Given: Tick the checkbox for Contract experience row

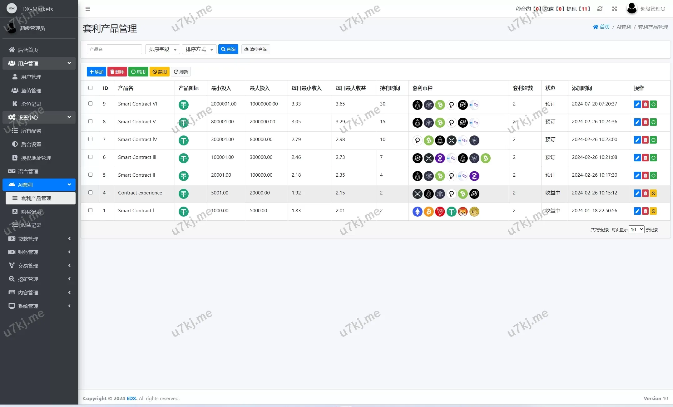Looking at the screenshot, I should coord(91,193).
